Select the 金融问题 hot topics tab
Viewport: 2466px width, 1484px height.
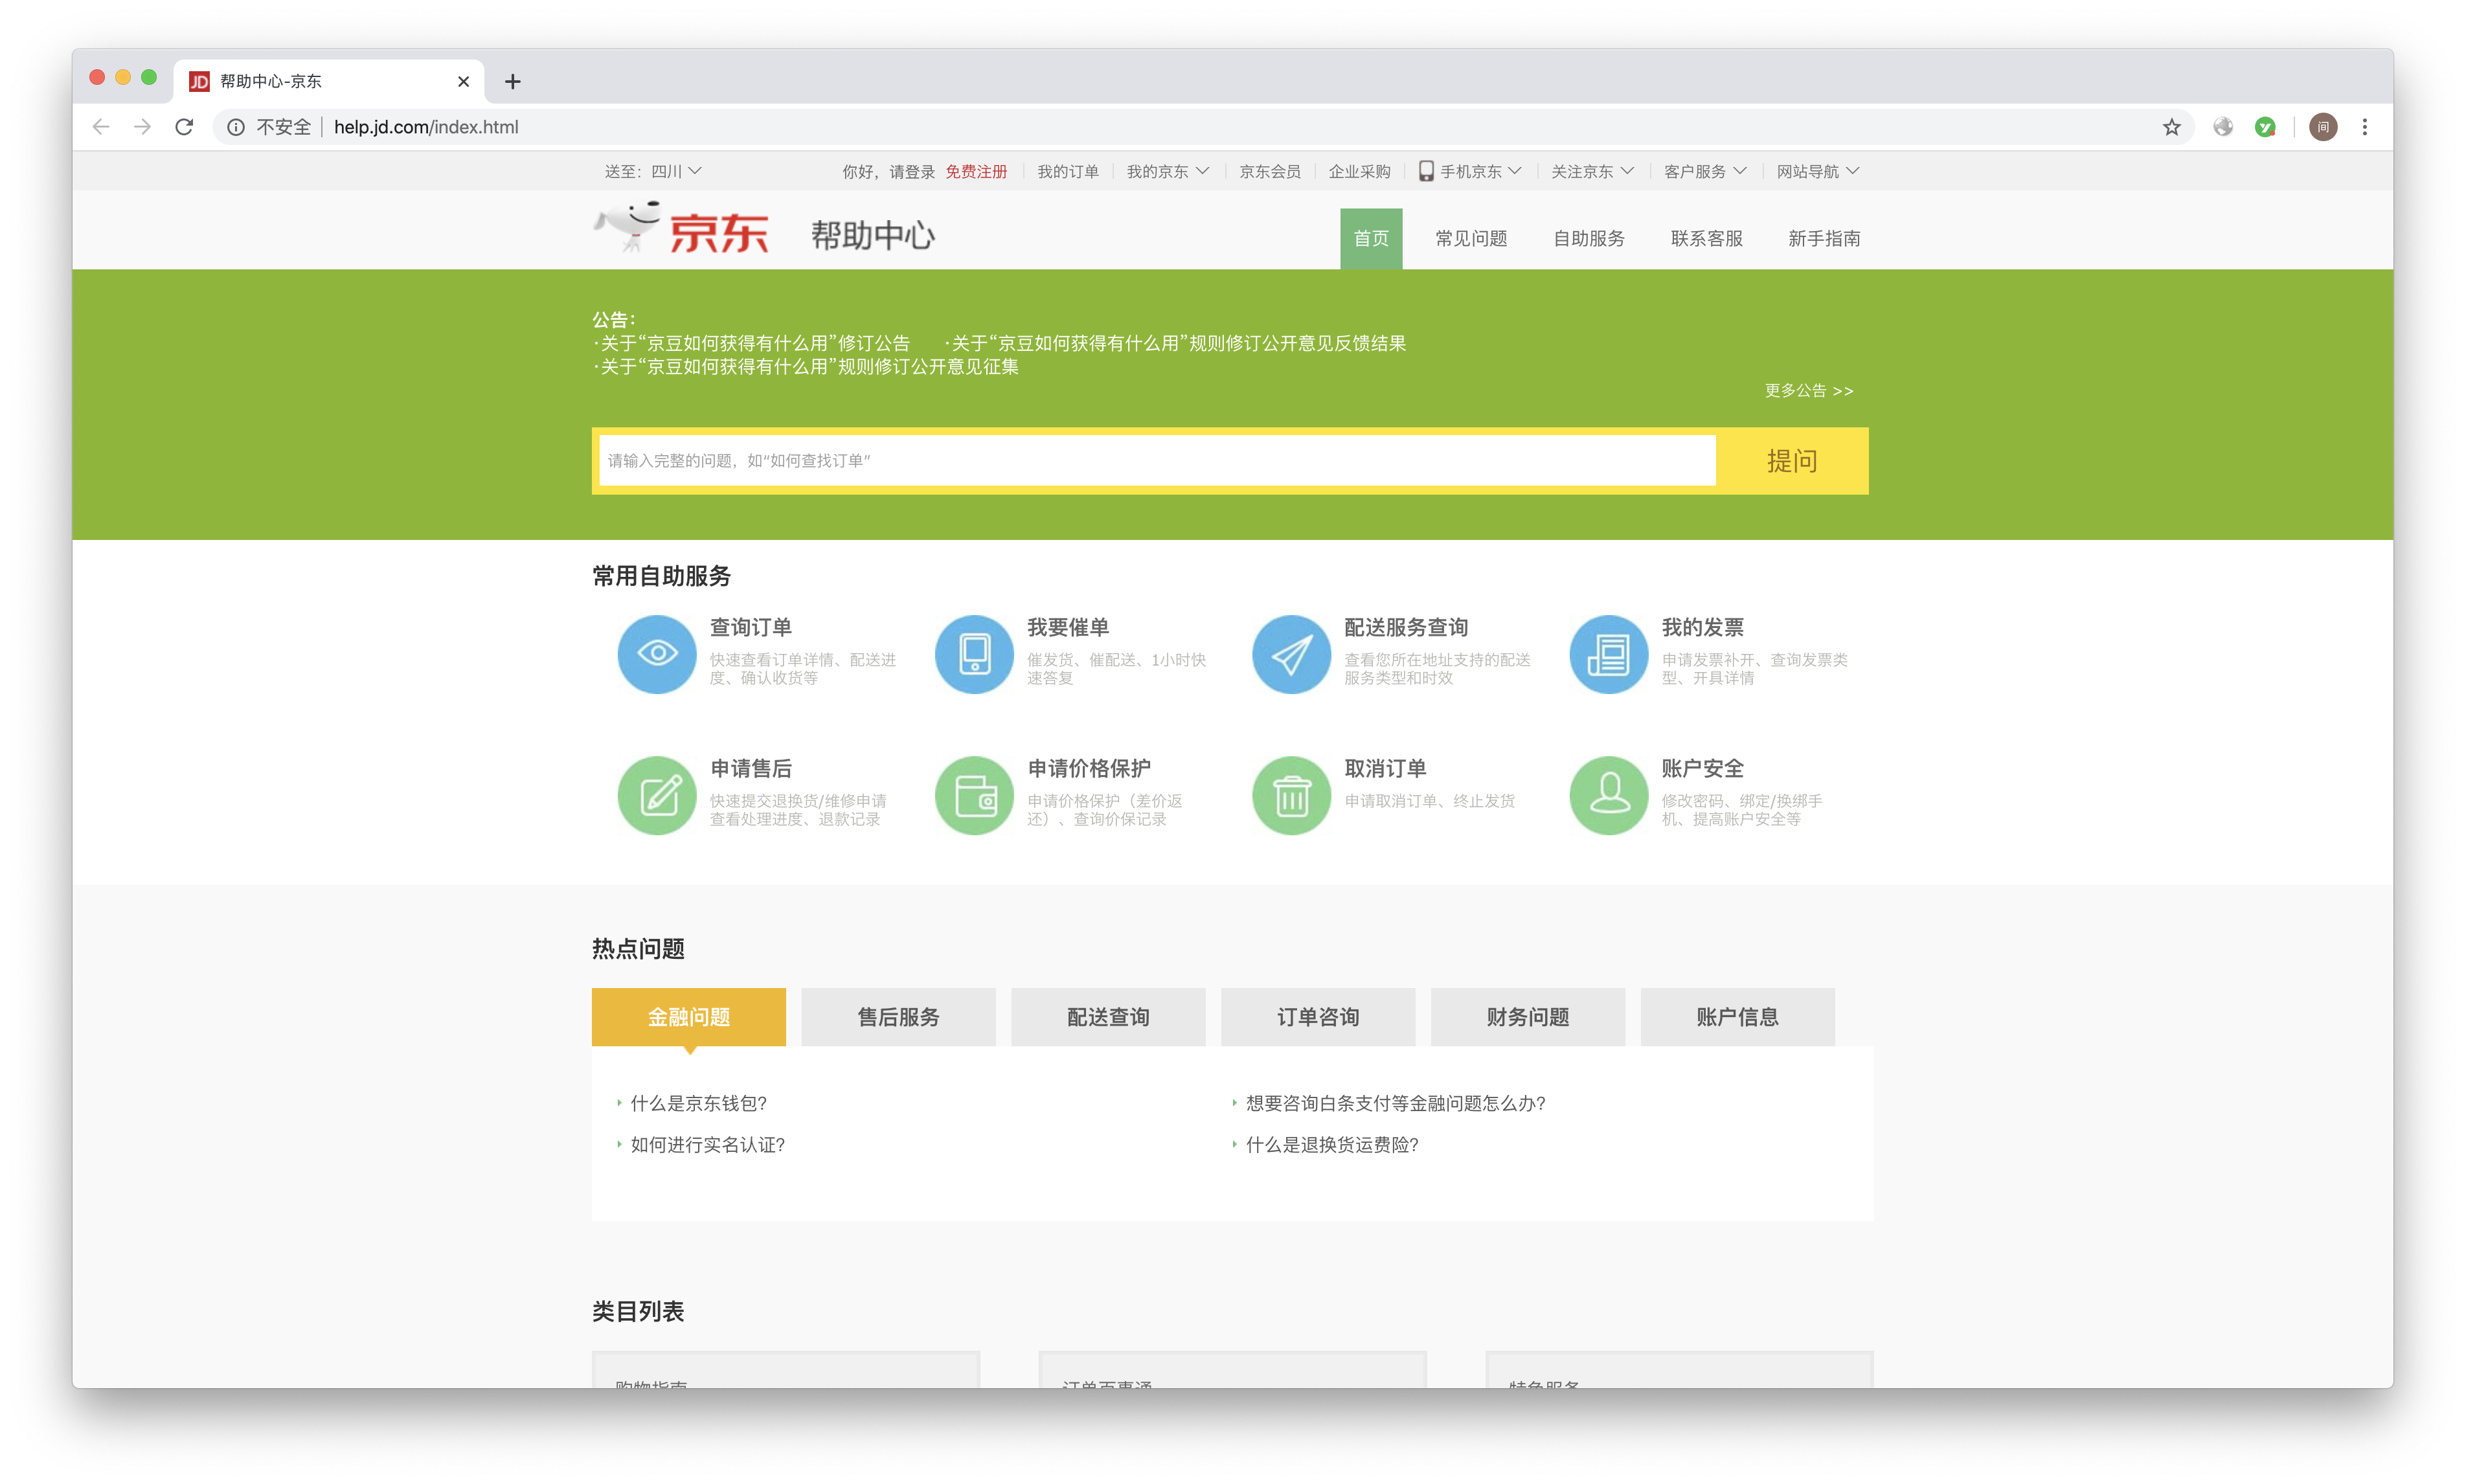(688, 1017)
